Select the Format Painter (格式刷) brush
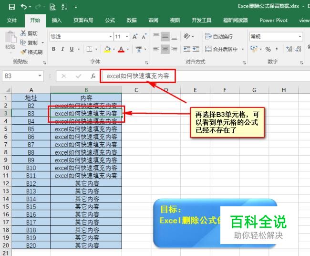 [x=23, y=52]
